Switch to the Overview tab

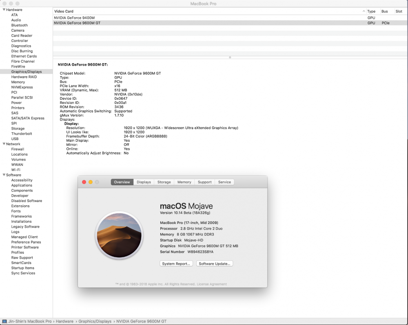pos(122,182)
